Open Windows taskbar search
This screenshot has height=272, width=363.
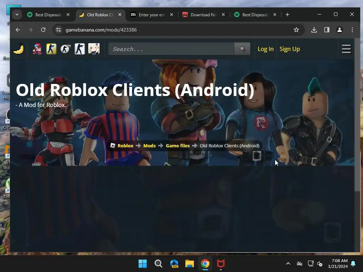(158, 263)
